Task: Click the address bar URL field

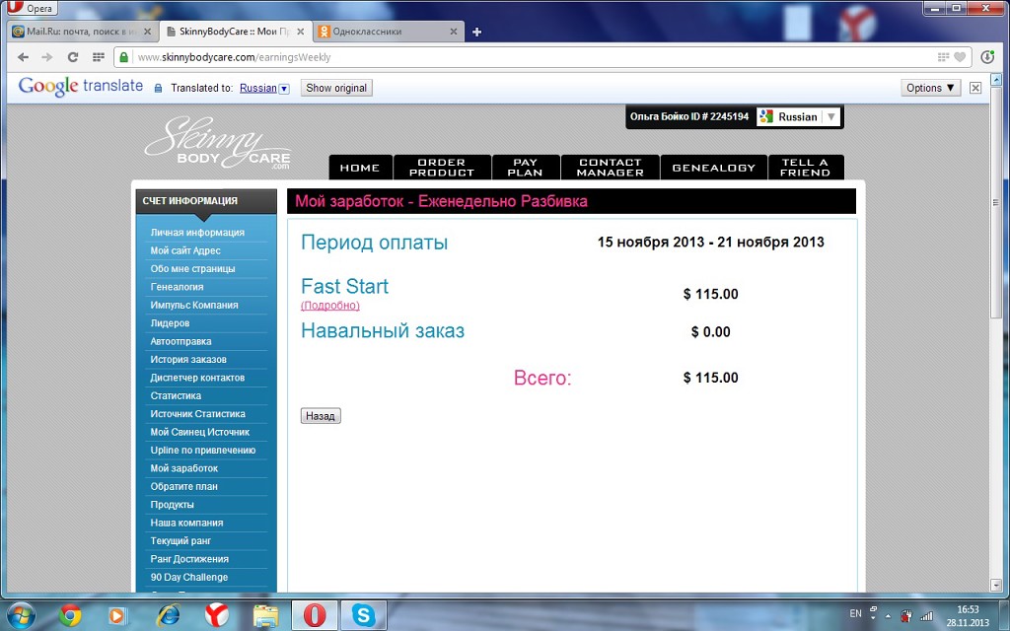Action: click(493, 57)
